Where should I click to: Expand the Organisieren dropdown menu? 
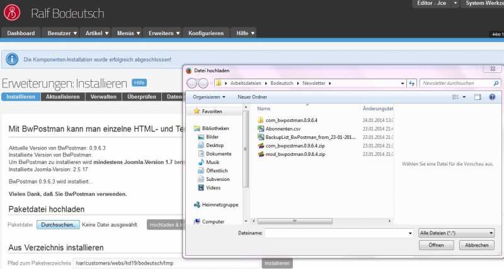[x=210, y=97]
